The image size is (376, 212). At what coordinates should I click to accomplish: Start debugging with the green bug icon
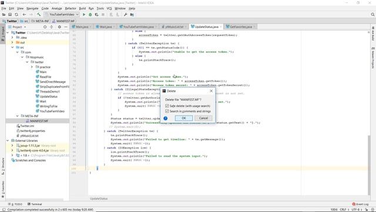click(x=90, y=15)
